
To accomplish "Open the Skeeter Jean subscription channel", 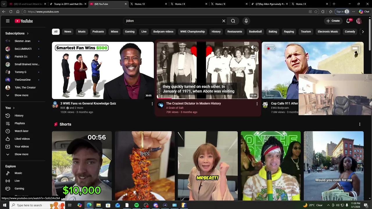I will [23, 41].
